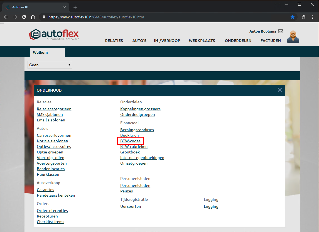Close the Onderhoud panel with X

(280, 90)
